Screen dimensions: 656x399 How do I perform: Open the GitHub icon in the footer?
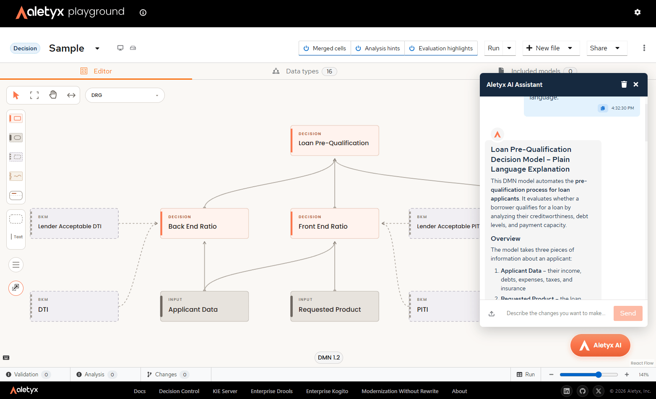[583, 391]
